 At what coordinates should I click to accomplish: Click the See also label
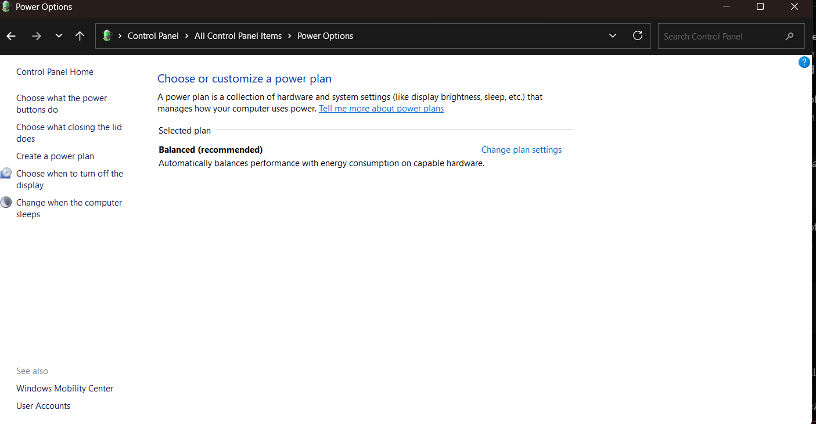[33, 371]
